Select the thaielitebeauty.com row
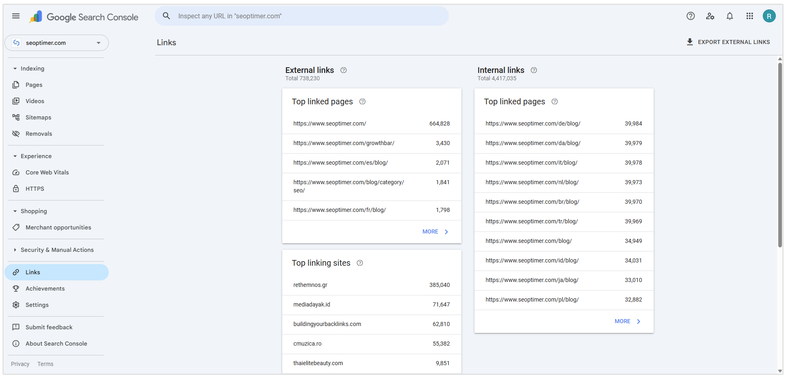Screen dimensions: 786x379 pyautogui.click(x=372, y=363)
